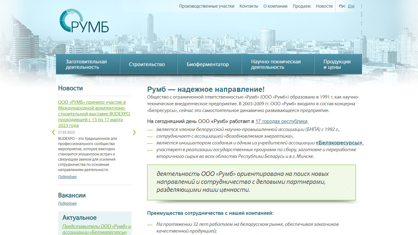Click line about ассоциацией «Возобновляемая энергетика»
Image resolution: width=418 pixels, height=235 pixels.
(x=225, y=136)
